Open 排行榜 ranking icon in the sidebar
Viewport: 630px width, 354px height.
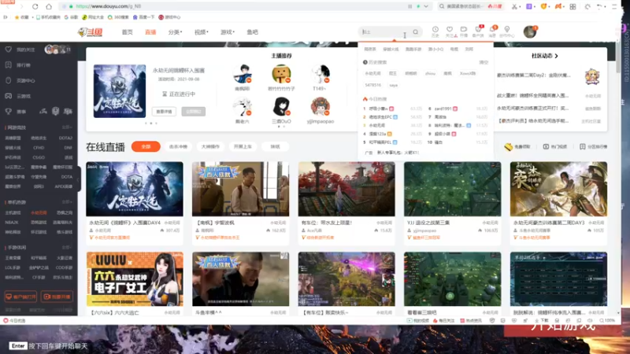click(9, 65)
